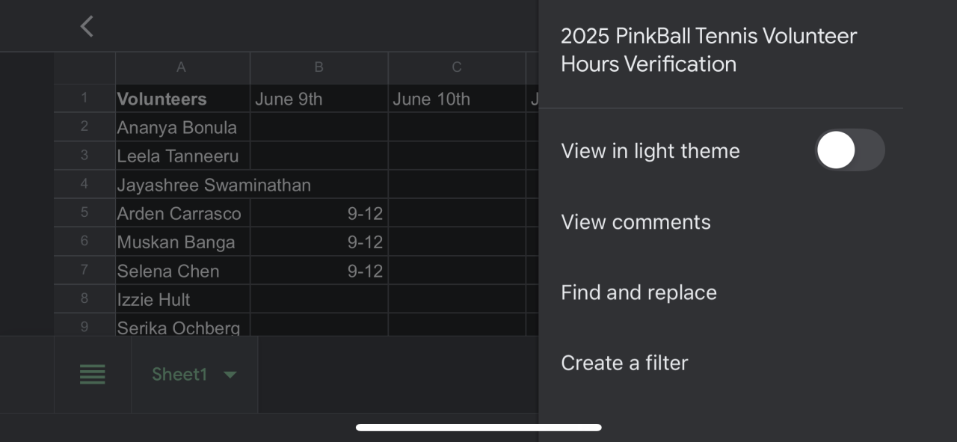Select the Izzie Hult cell
This screenshot has width=957, height=442.
(x=182, y=300)
